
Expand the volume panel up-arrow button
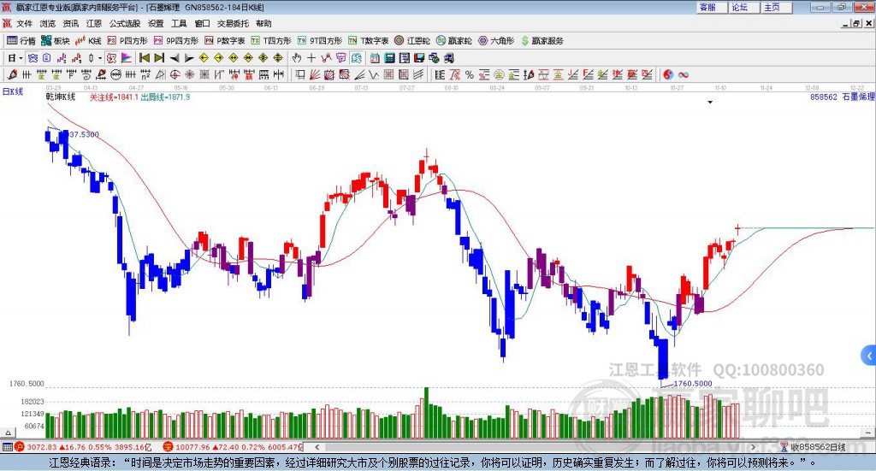8,433
